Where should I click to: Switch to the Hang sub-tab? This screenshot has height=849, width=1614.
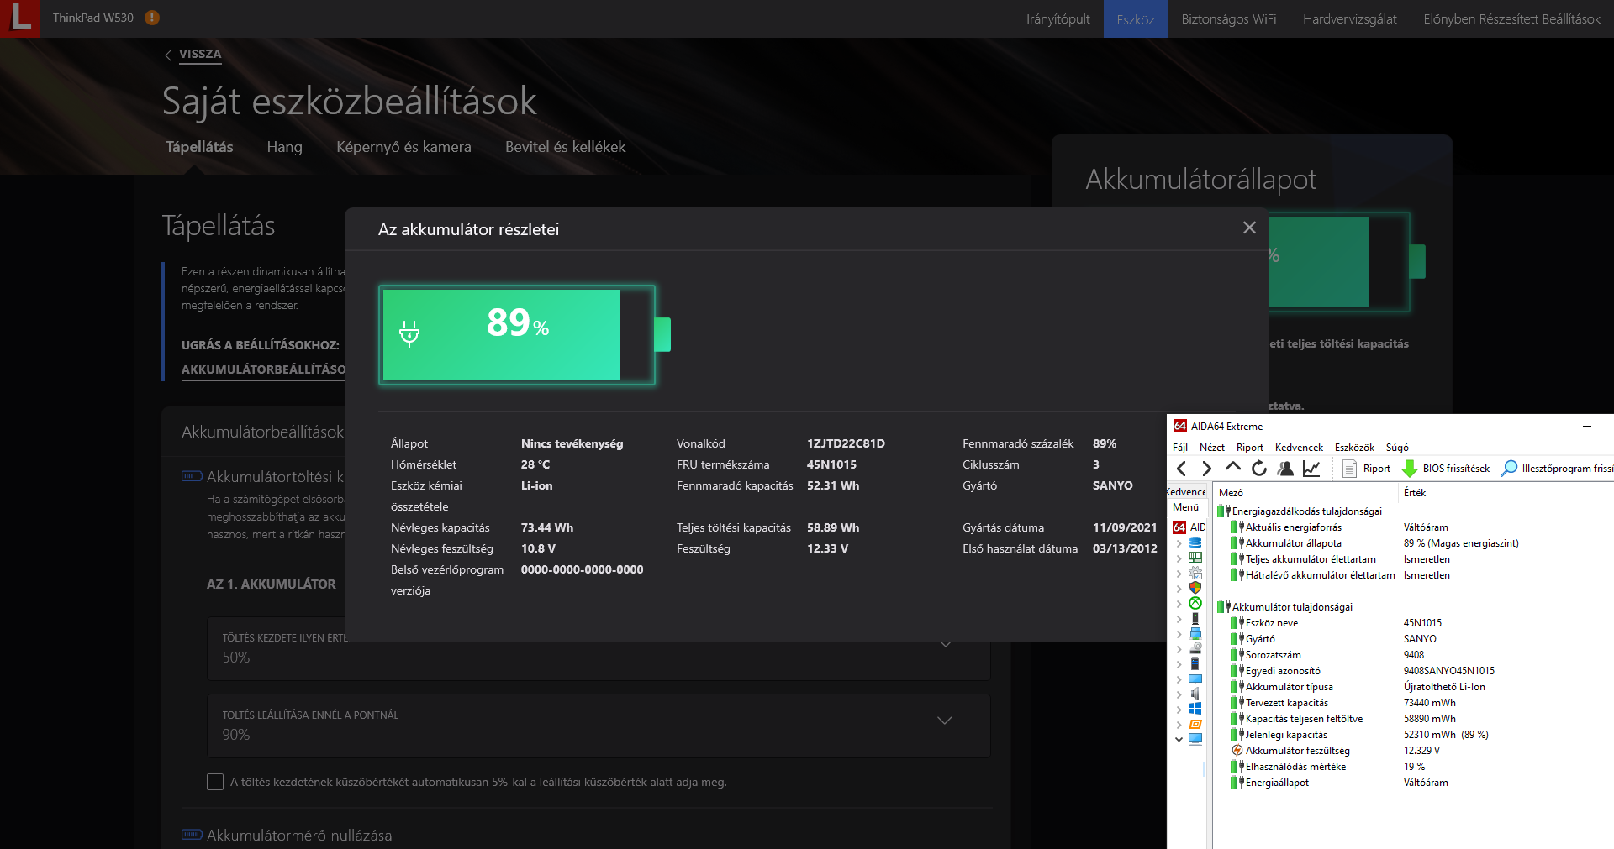click(284, 147)
